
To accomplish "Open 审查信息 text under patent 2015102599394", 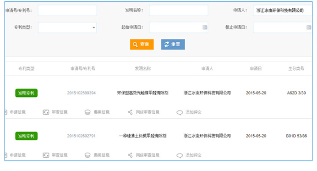I will coord(60,112).
